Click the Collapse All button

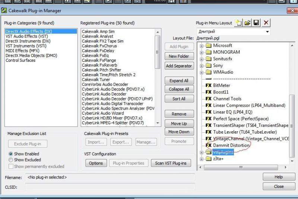(179, 89)
